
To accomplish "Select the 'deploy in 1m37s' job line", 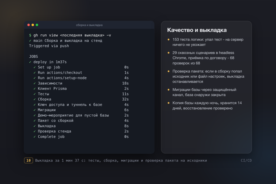I will point(48,62).
